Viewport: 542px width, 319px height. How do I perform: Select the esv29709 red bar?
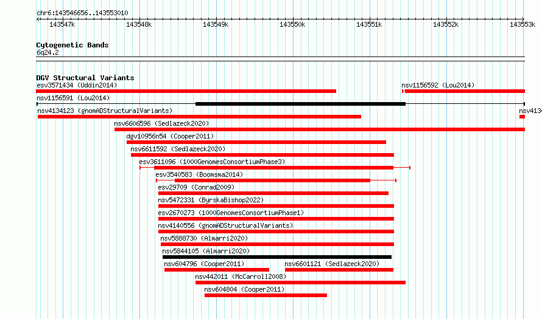pos(273,193)
